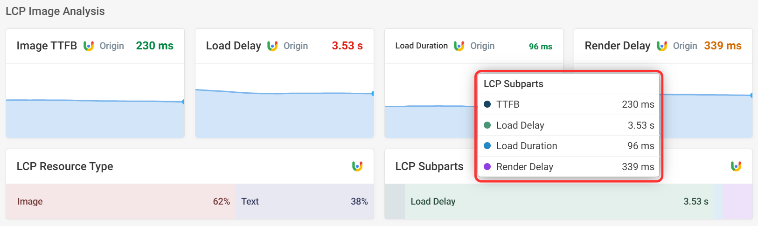Select the purple Render Delay segment in subparts bar
The image size is (758, 226).
click(737, 201)
